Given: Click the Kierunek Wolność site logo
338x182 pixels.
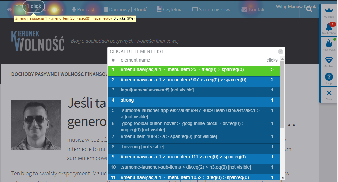Looking at the screenshot, I should (x=38, y=41).
